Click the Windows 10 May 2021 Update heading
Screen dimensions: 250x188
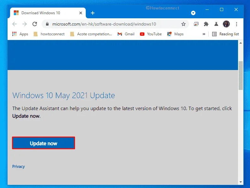pyautogui.click(x=64, y=96)
